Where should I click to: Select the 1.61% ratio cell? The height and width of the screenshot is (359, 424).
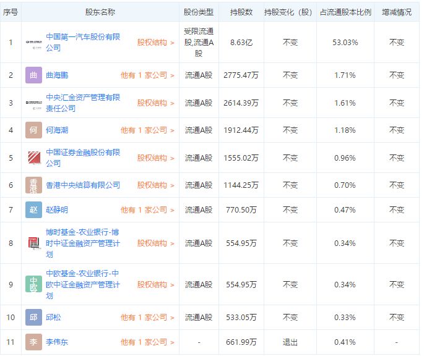pyautogui.click(x=345, y=103)
